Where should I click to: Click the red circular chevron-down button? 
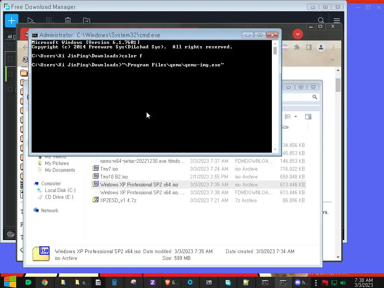(297, 34)
